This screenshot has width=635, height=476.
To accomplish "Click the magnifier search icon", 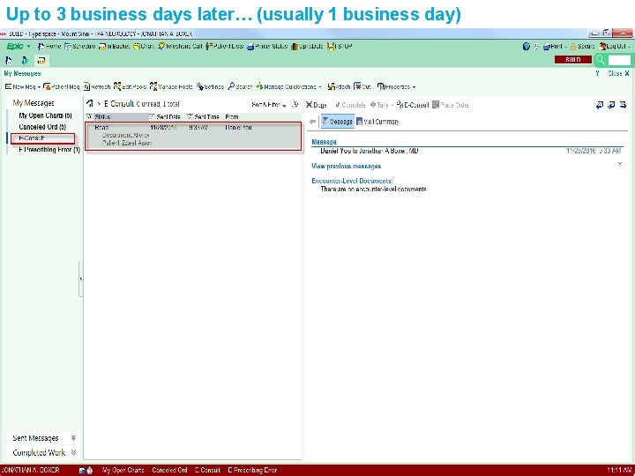I will point(601,60).
